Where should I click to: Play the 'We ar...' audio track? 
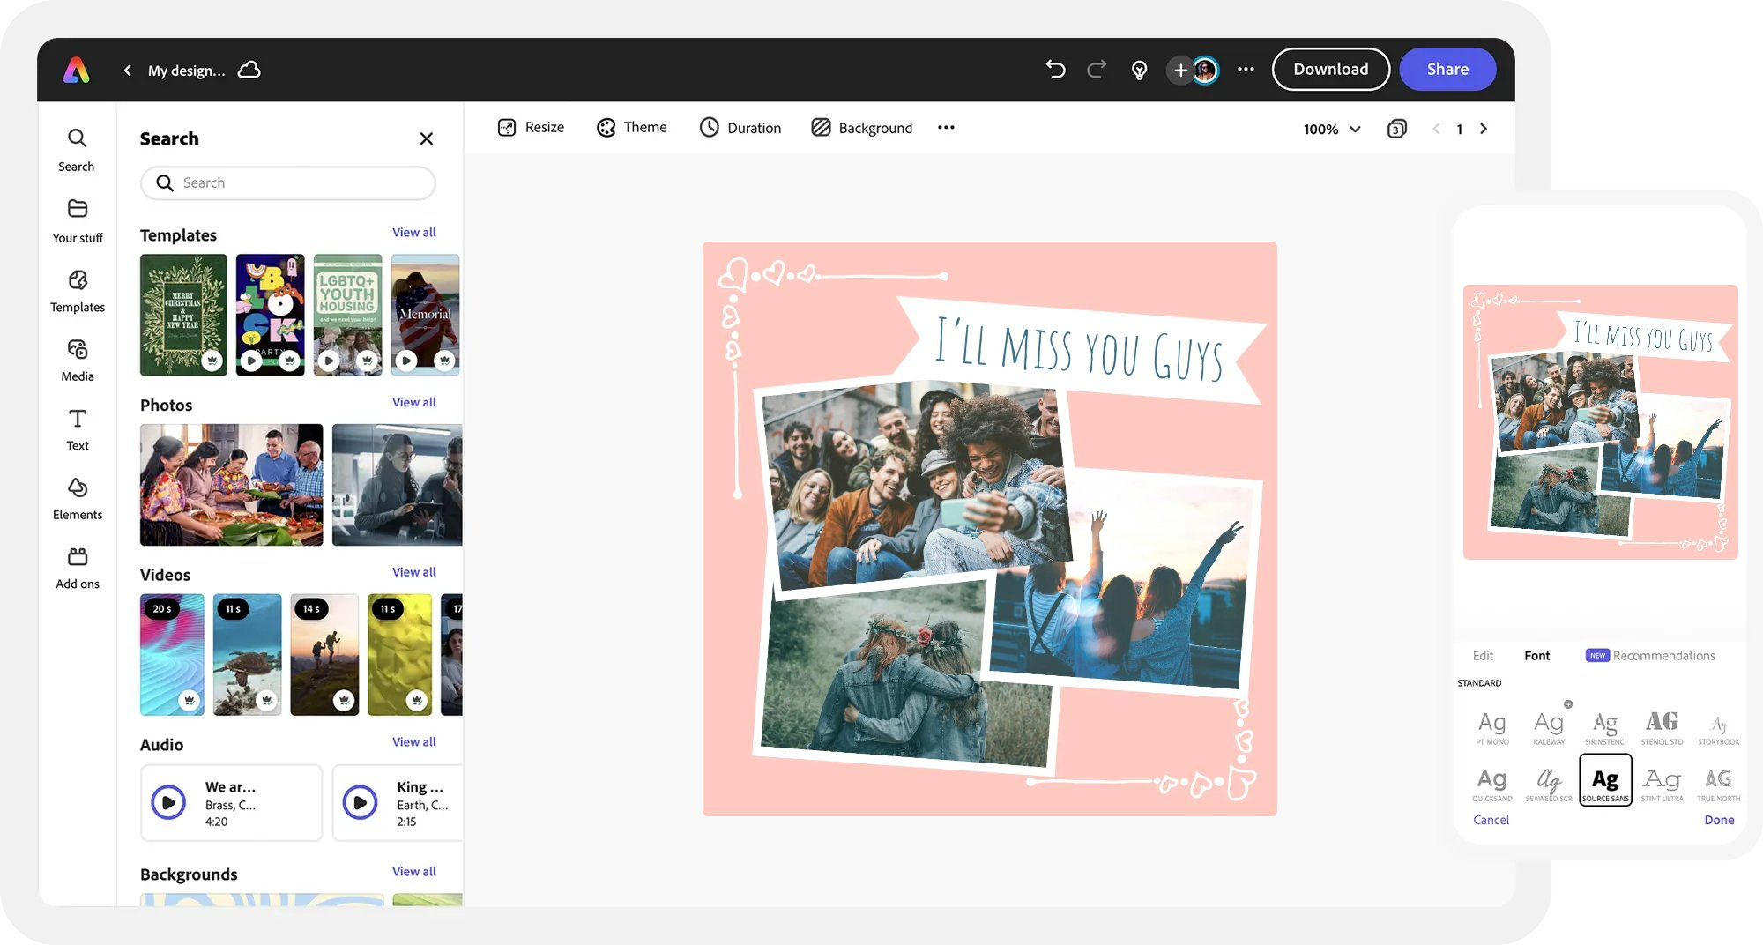167,803
